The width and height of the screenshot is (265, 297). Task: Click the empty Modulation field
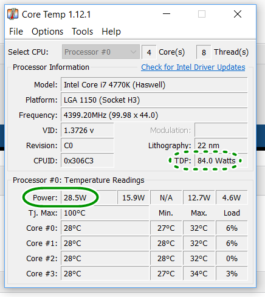pyautogui.click(x=221, y=130)
